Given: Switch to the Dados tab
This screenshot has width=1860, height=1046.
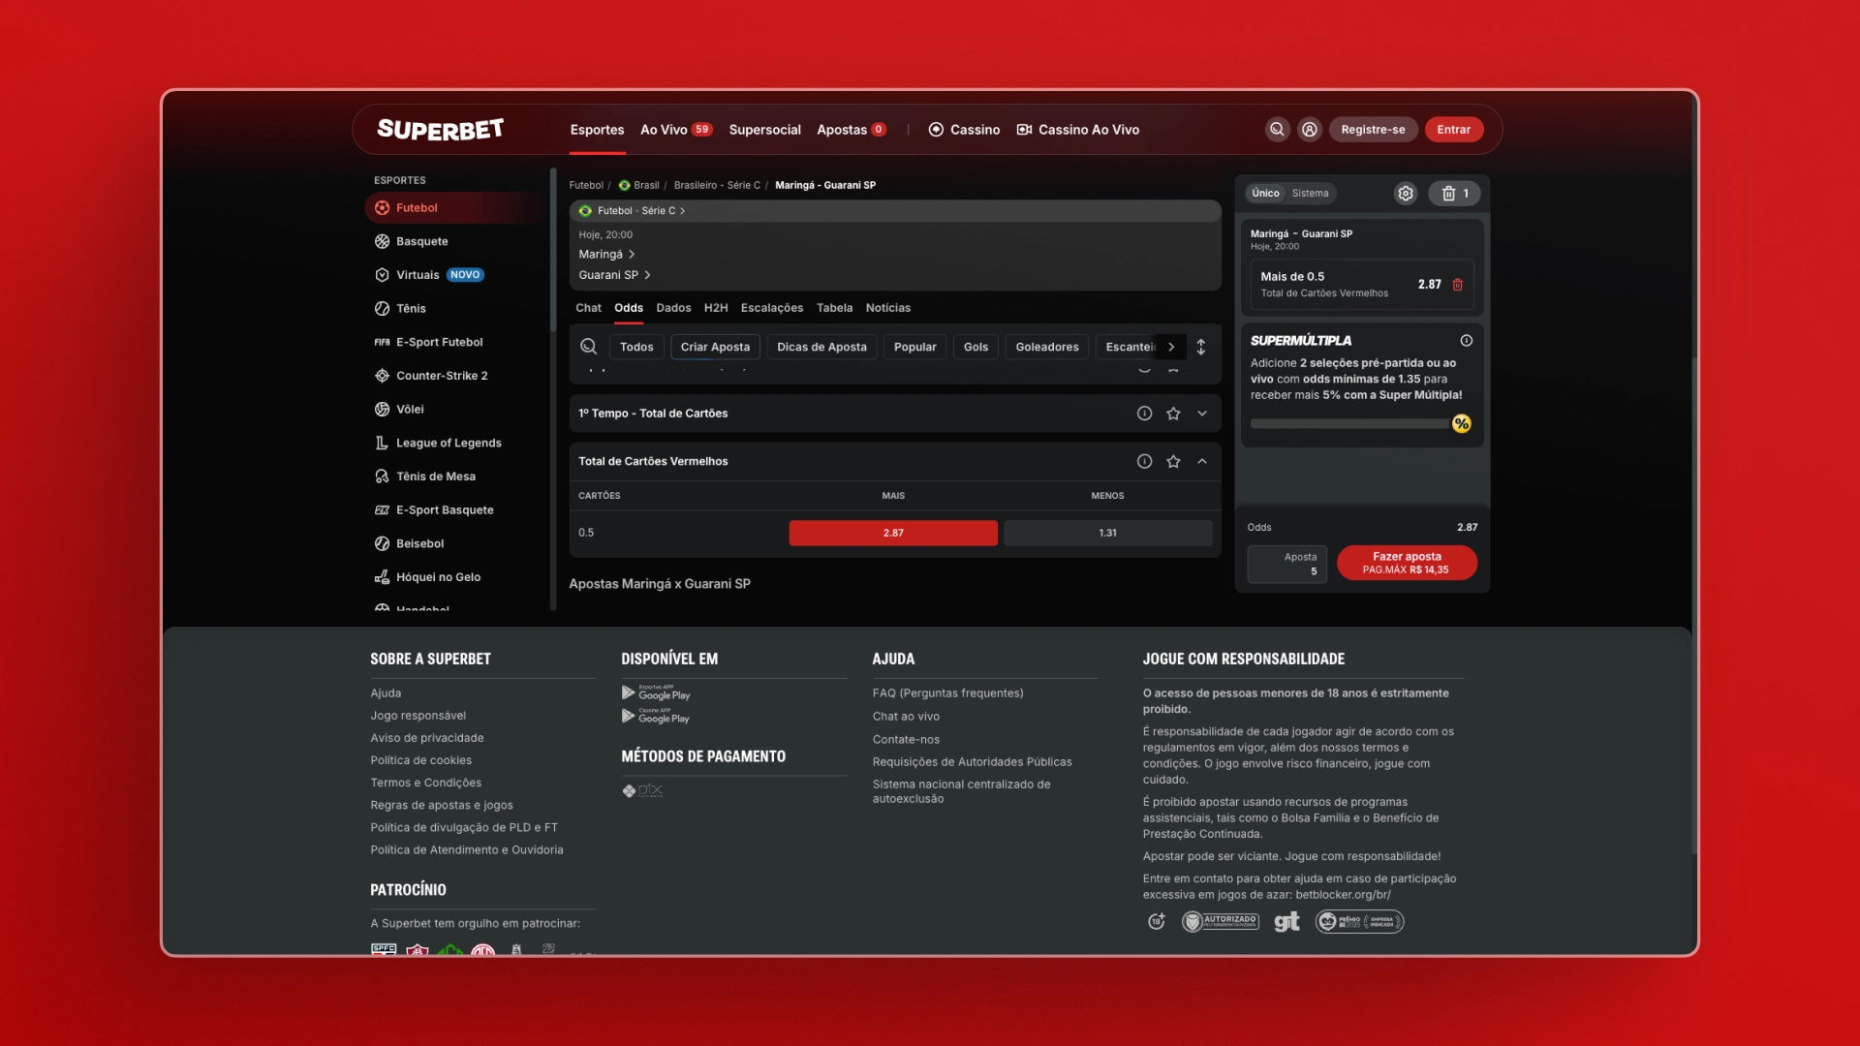Looking at the screenshot, I should click(x=673, y=308).
